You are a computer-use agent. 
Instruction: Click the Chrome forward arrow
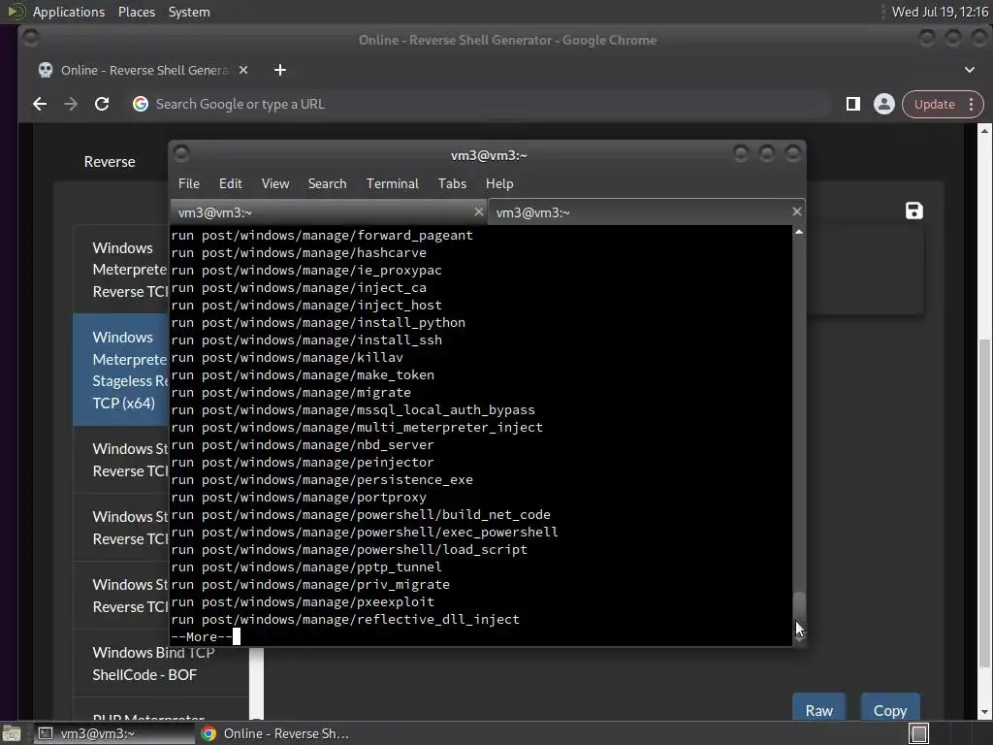point(70,104)
